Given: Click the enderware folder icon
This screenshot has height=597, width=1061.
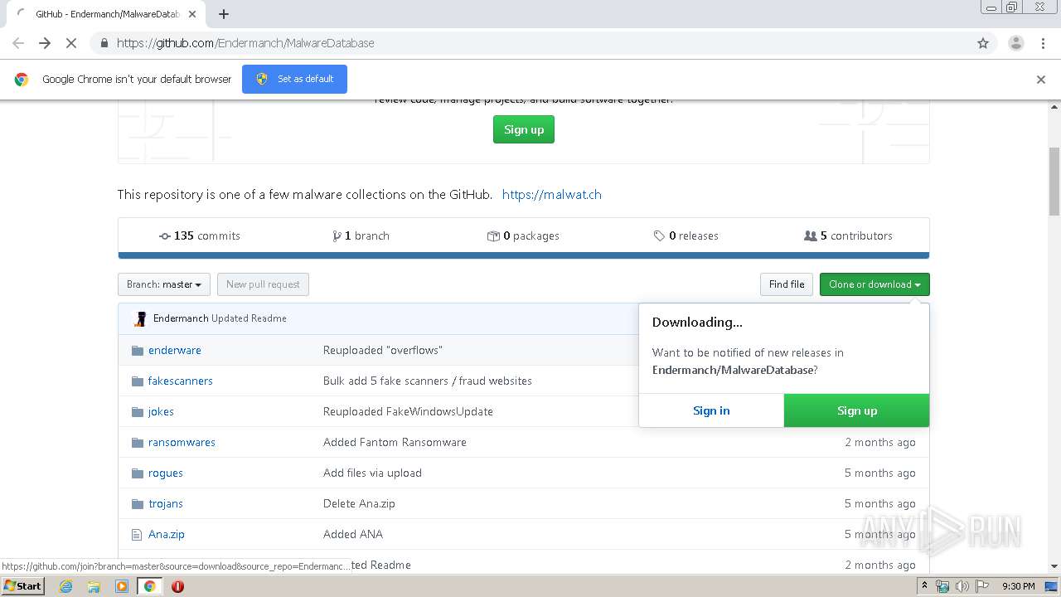Looking at the screenshot, I should 138,351.
